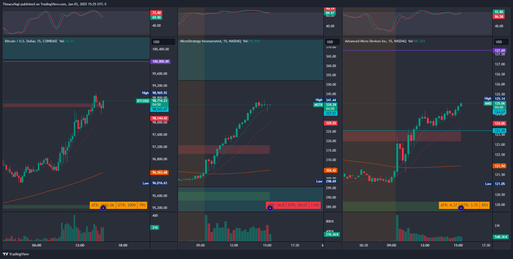Image resolution: width=513 pixels, height=259 pixels.
Task: Click the green 89.97 oscillator value
Action: click(330, 13)
